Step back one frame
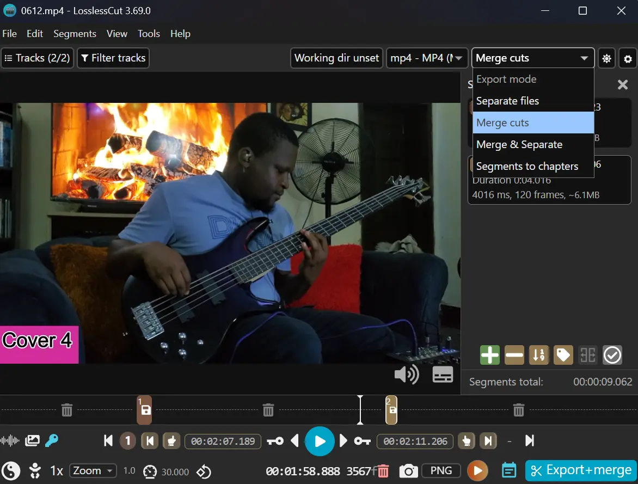 tap(295, 441)
